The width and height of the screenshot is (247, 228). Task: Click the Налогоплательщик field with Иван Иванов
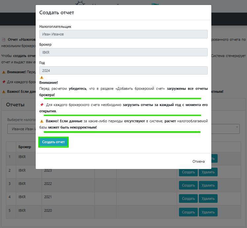pyautogui.click(x=123, y=34)
